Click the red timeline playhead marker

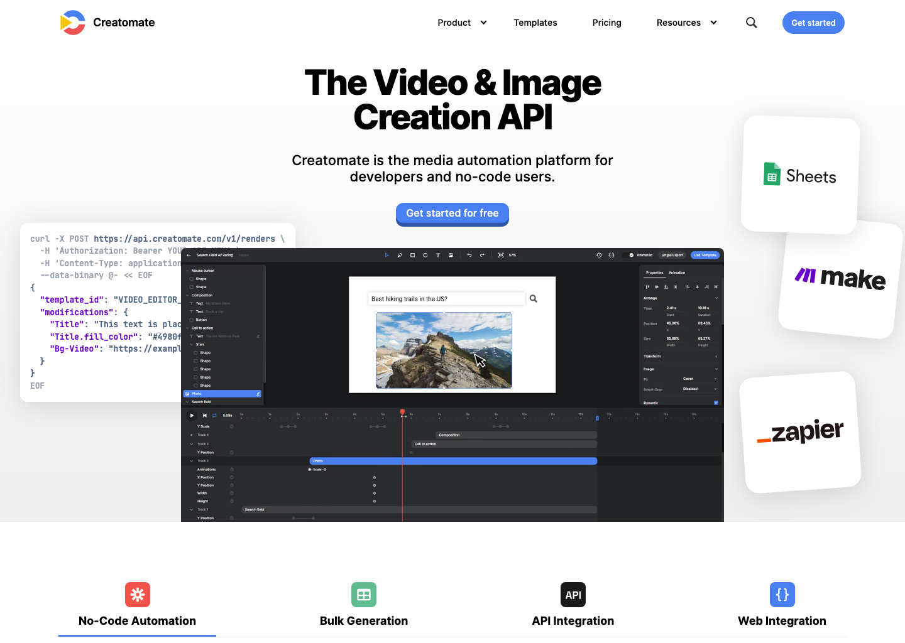click(402, 412)
